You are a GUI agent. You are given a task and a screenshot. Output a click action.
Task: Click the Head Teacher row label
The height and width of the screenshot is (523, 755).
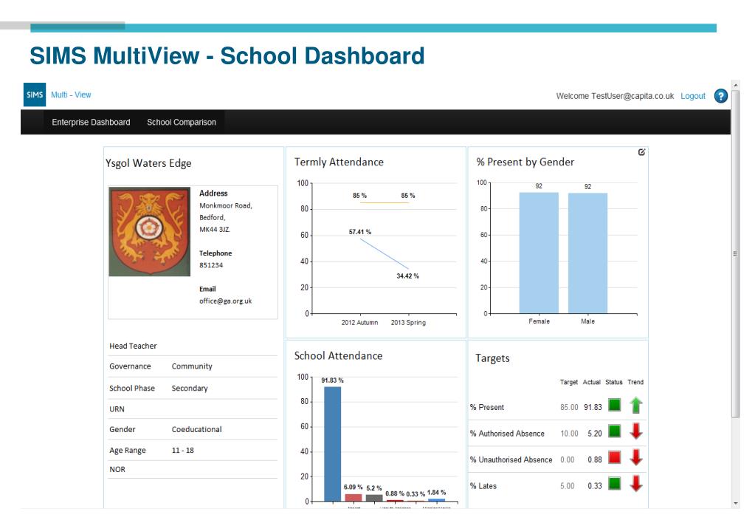(x=133, y=346)
